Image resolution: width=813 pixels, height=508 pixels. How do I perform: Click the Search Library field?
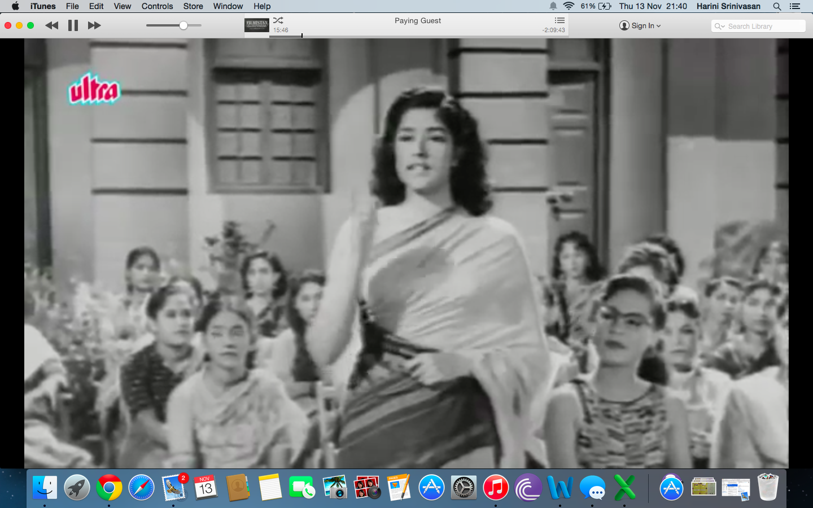(x=763, y=27)
